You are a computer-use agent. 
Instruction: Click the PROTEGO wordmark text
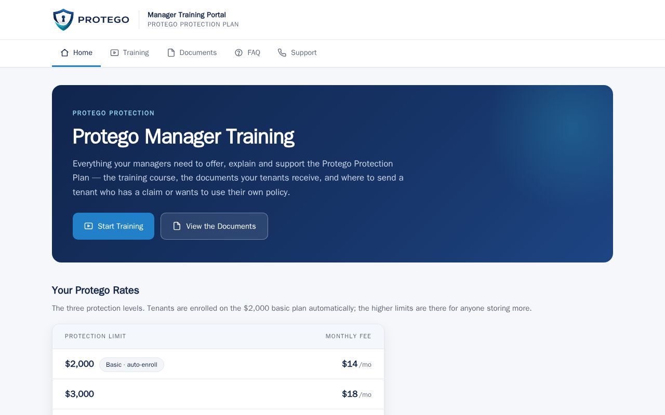(103, 20)
